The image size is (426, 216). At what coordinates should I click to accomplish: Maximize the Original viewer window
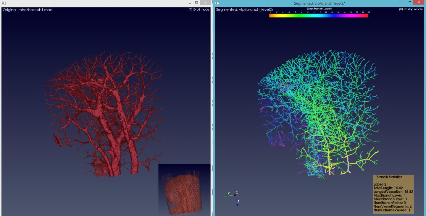click(196, 3)
